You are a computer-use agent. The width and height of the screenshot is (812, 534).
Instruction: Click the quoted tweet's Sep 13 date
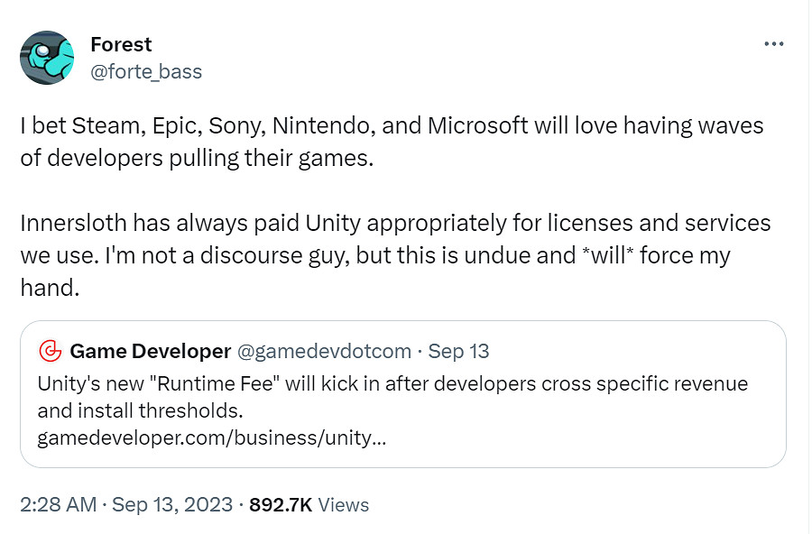[x=458, y=350]
